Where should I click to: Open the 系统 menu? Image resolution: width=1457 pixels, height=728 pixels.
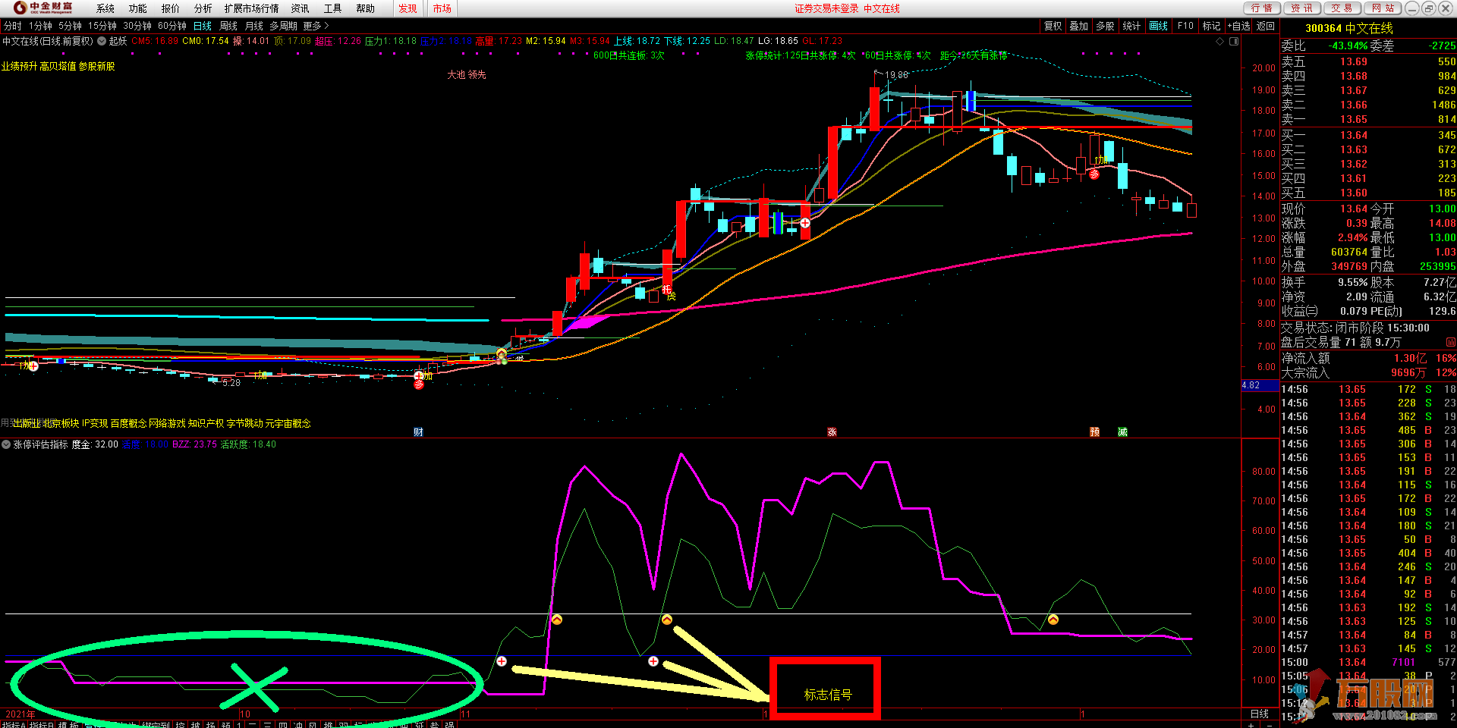[x=105, y=8]
